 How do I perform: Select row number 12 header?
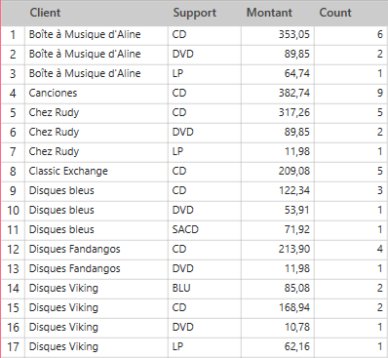click(x=13, y=250)
